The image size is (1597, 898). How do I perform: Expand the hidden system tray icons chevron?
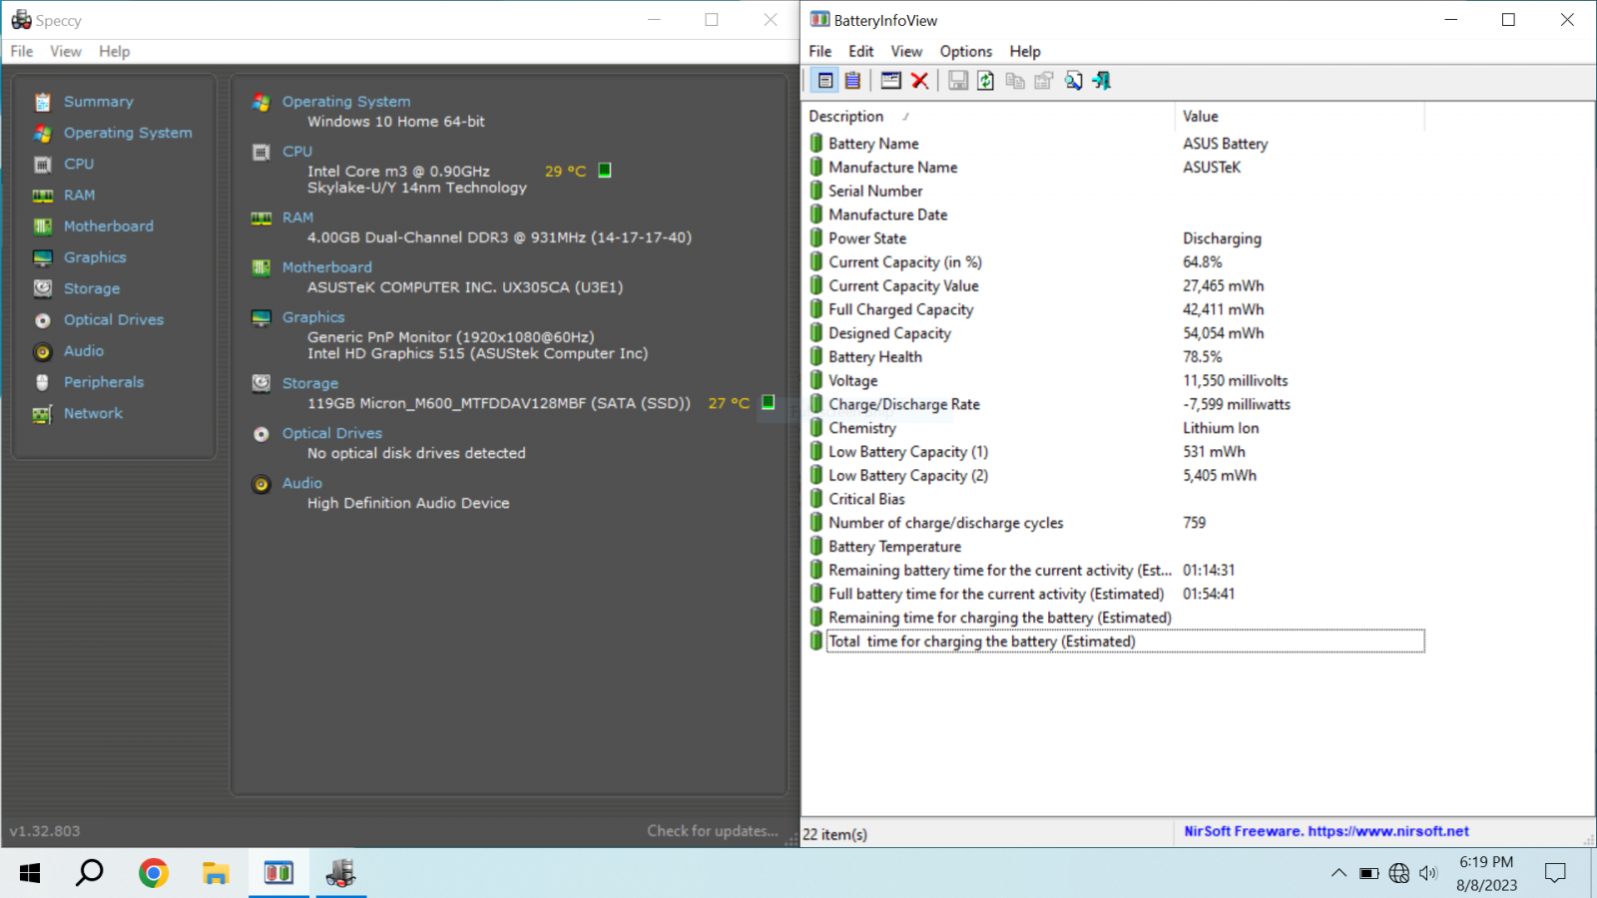tap(1338, 873)
